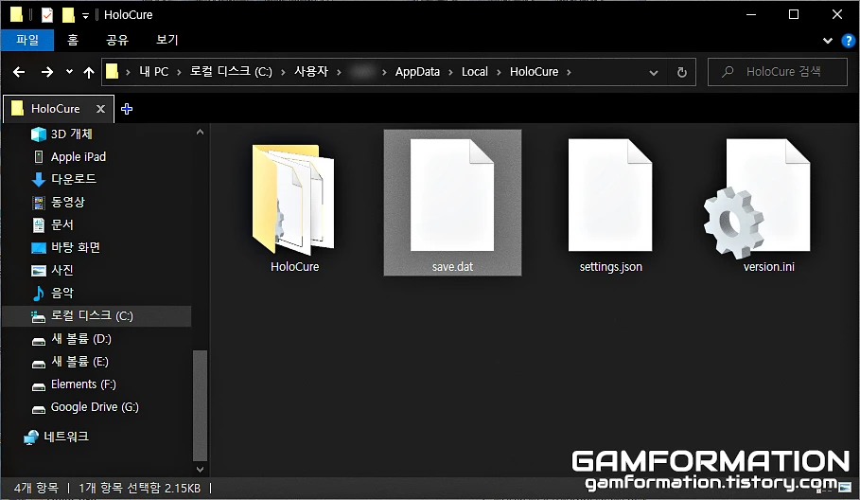
Task: Click the version.ini file name label
Action: point(768,267)
